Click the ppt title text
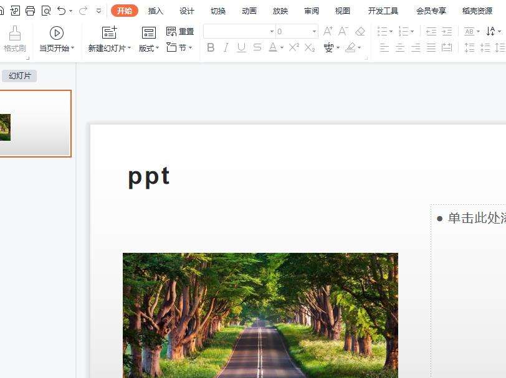 point(149,177)
